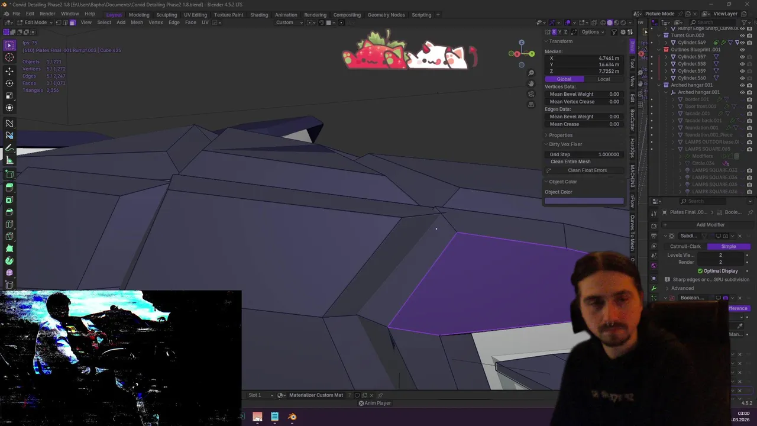Switch perspective/orthographic grid icon
This screenshot has width=757, height=426.
click(x=531, y=105)
